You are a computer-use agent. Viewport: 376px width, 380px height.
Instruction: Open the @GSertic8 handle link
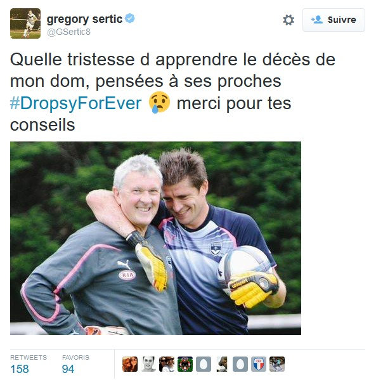pyautogui.click(x=68, y=32)
